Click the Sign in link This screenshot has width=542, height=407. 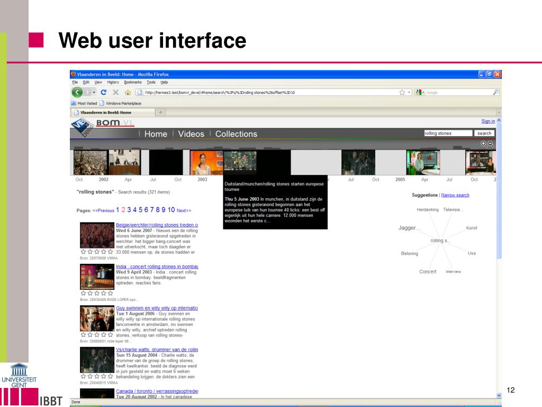pos(488,121)
